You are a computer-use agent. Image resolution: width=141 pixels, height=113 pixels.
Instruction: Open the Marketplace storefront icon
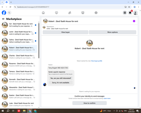pos(83,13)
